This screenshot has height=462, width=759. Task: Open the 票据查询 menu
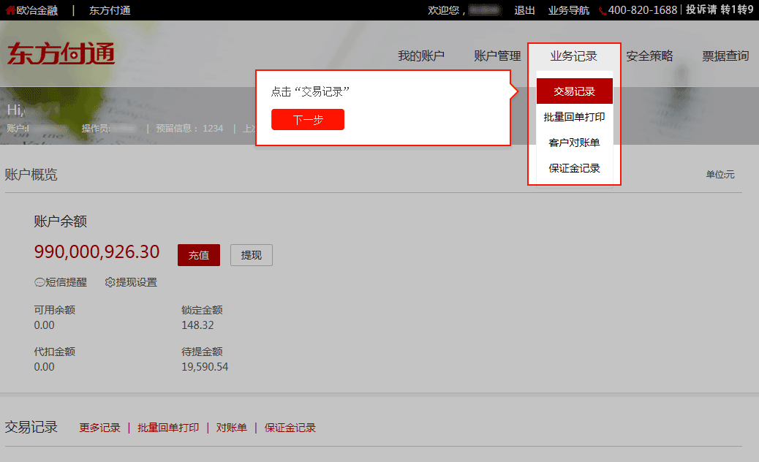point(725,56)
